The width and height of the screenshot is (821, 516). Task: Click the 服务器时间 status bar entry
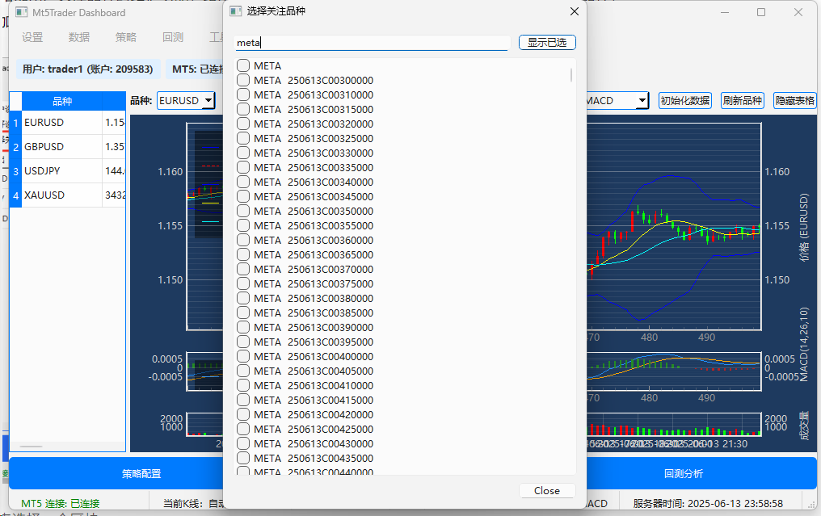(x=708, y=503)
